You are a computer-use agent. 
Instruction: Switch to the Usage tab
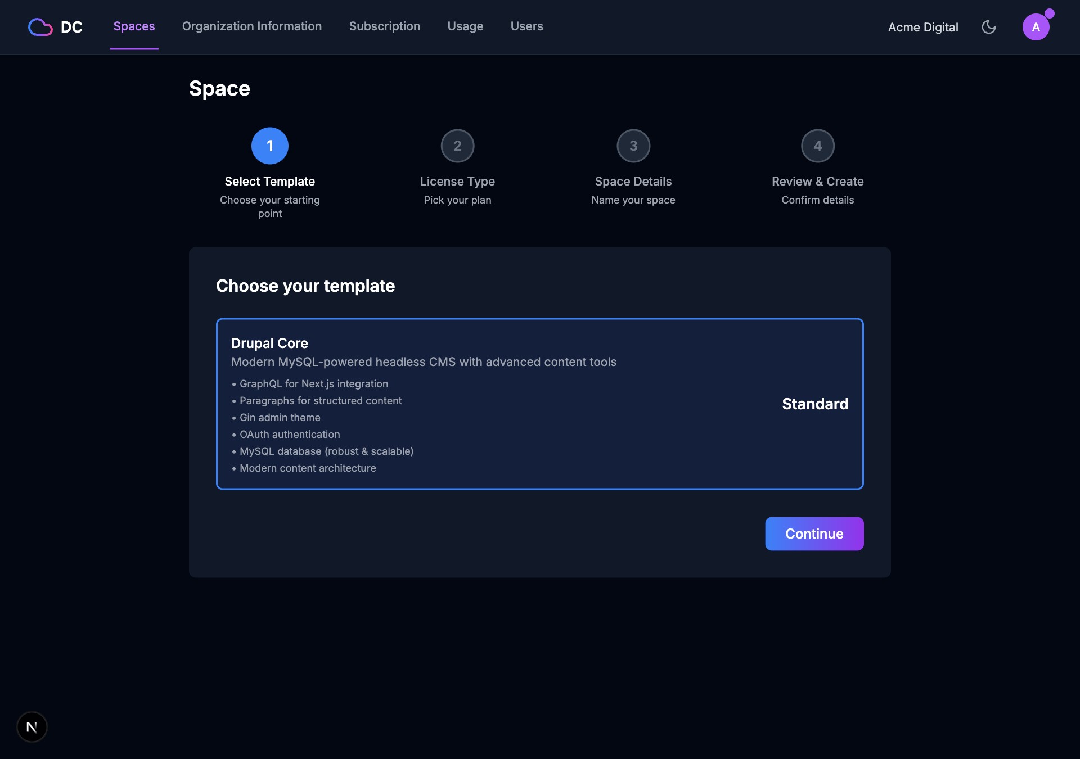tap(465, 26)
